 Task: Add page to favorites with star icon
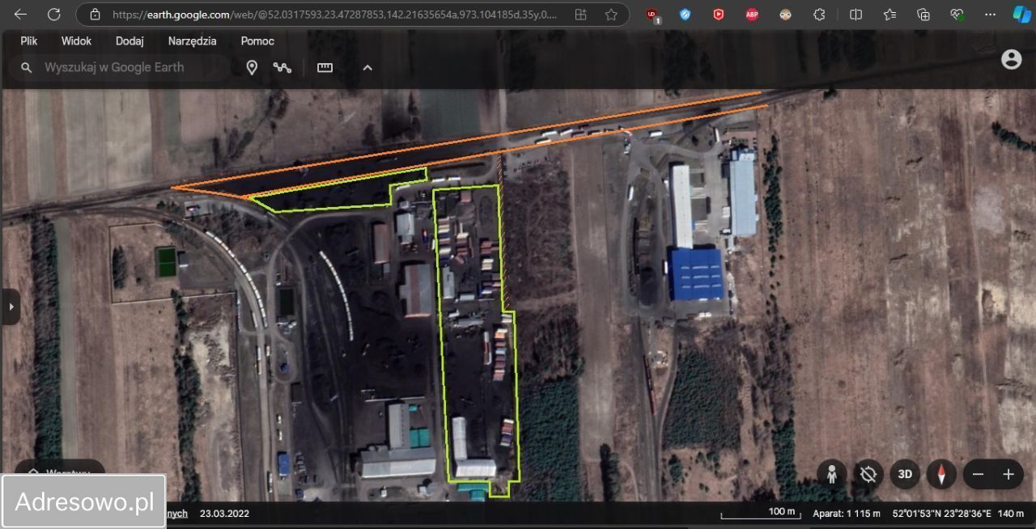tap(611, 15)
